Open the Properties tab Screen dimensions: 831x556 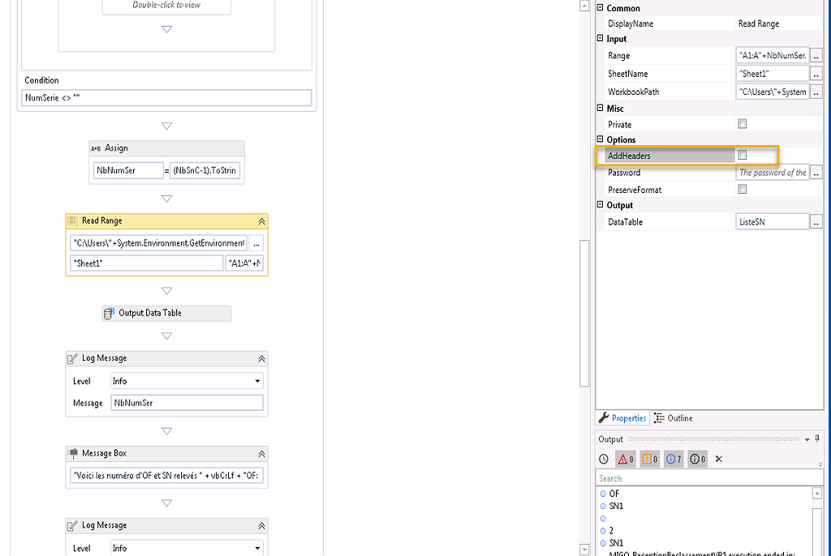[622, 417]
